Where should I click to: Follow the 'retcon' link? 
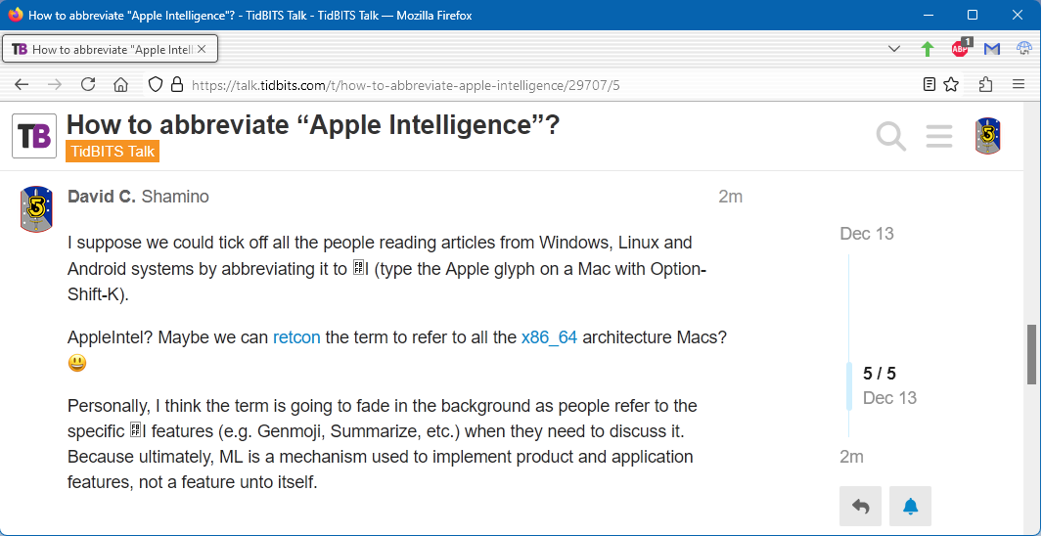click(x=296, y=336)
